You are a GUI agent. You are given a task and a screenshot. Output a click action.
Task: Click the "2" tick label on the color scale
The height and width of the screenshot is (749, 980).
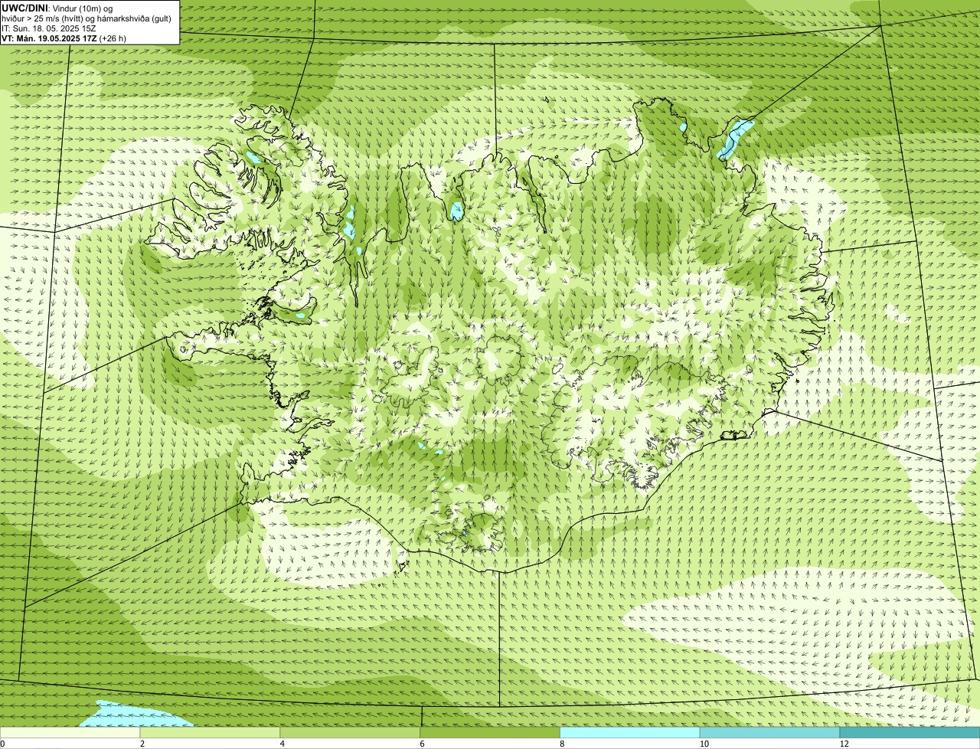142,744
